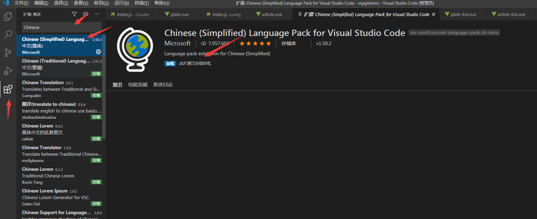537x219 pixels.
Task: Select Chinese Lorem by catlair
Action: click(61, 132)
